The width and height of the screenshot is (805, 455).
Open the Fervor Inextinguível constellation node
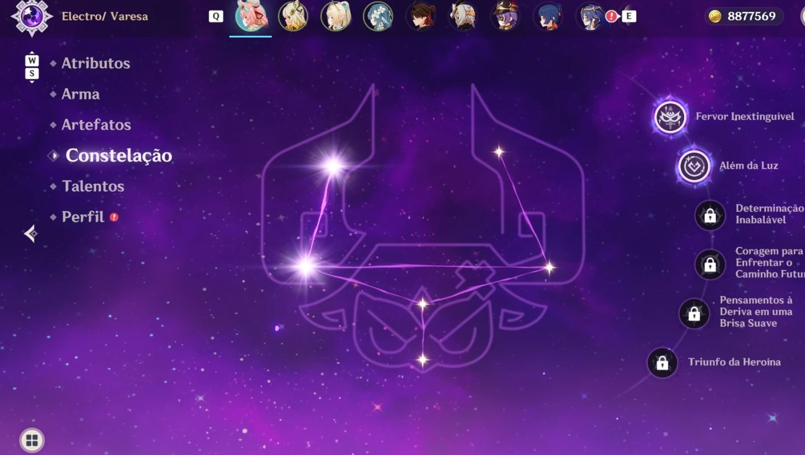tap(670, 117)
